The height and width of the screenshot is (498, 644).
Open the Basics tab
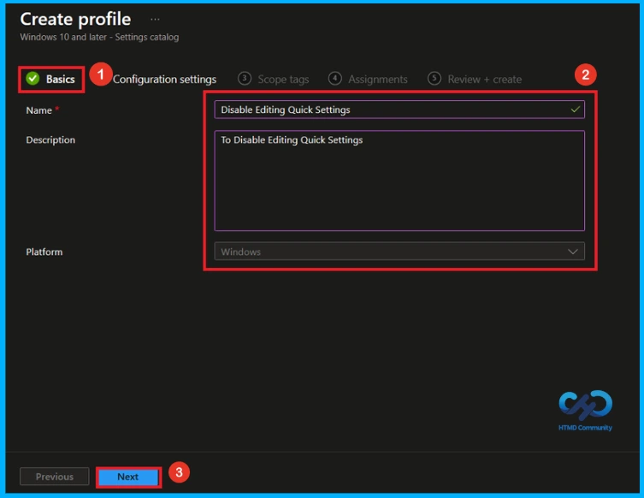coord(51,79)
